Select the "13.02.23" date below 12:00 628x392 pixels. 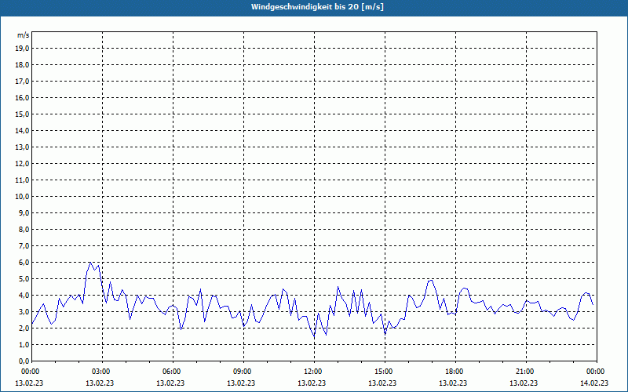[x=312, y=383]
